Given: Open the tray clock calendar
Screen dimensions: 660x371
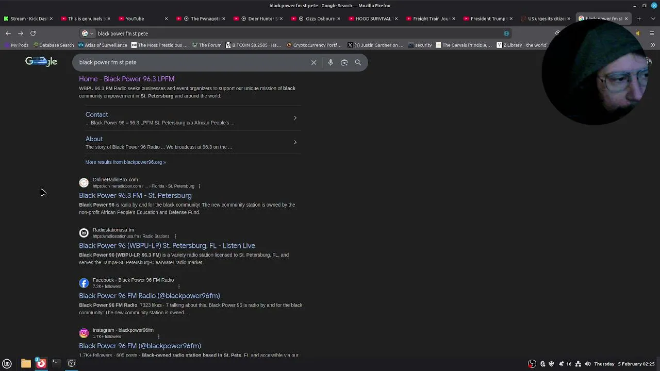Looking at the screenshot, I should tap(624, 364).
